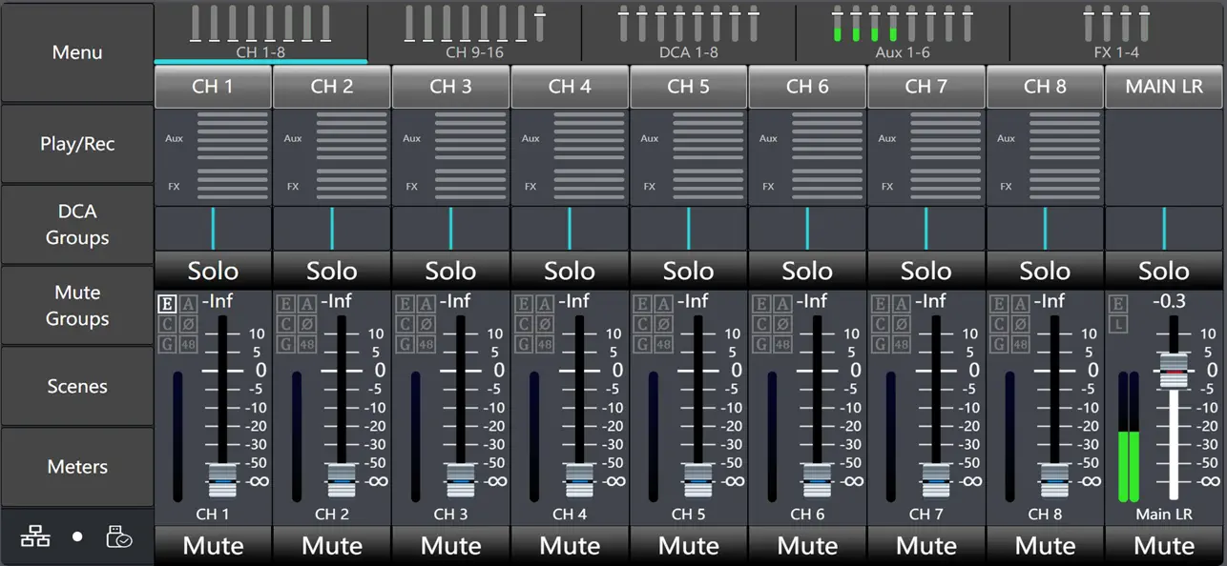Open the CH 1 compressor C indicator

(166, 324)
